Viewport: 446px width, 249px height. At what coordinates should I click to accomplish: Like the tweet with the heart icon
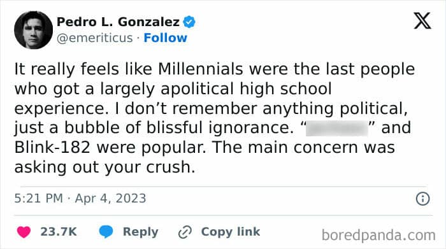24,232
